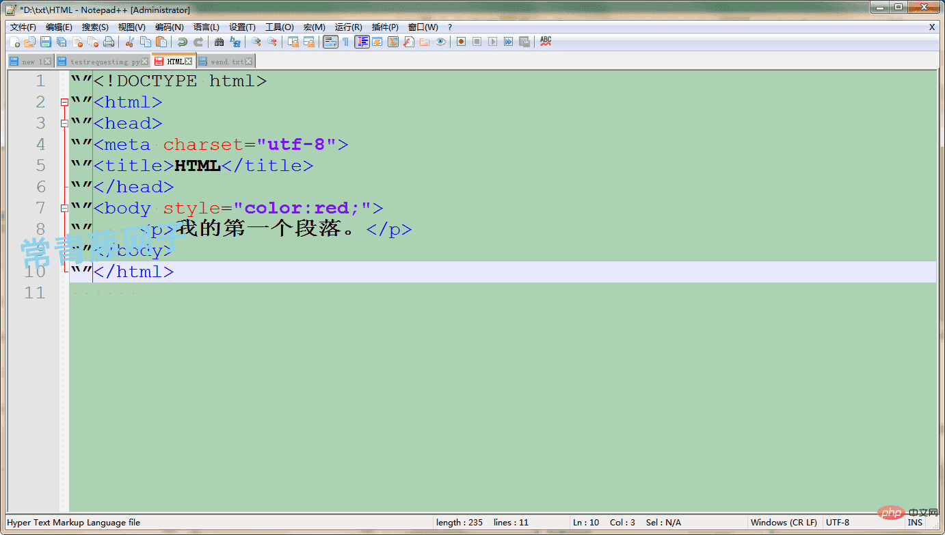Click the menu bar X close button
The height and width of the screenshot is (535, 945).
931,27
